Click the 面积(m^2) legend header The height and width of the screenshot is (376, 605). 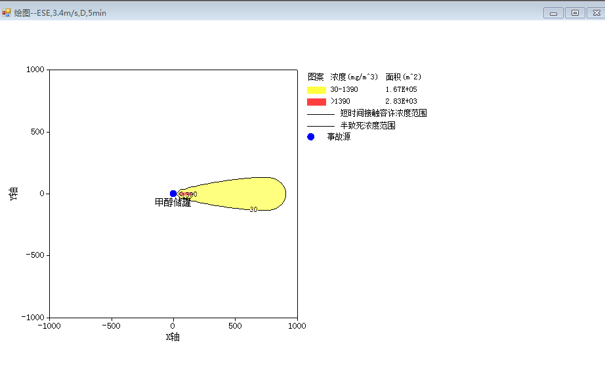pos(404,77)
